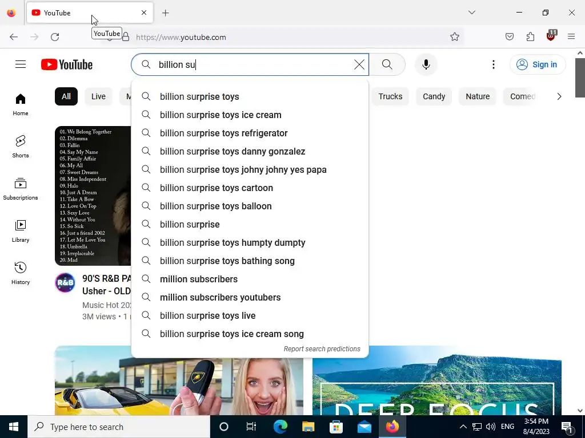Click the magnifier search submit button
This screenshot has width=585, height=438.
387,64
